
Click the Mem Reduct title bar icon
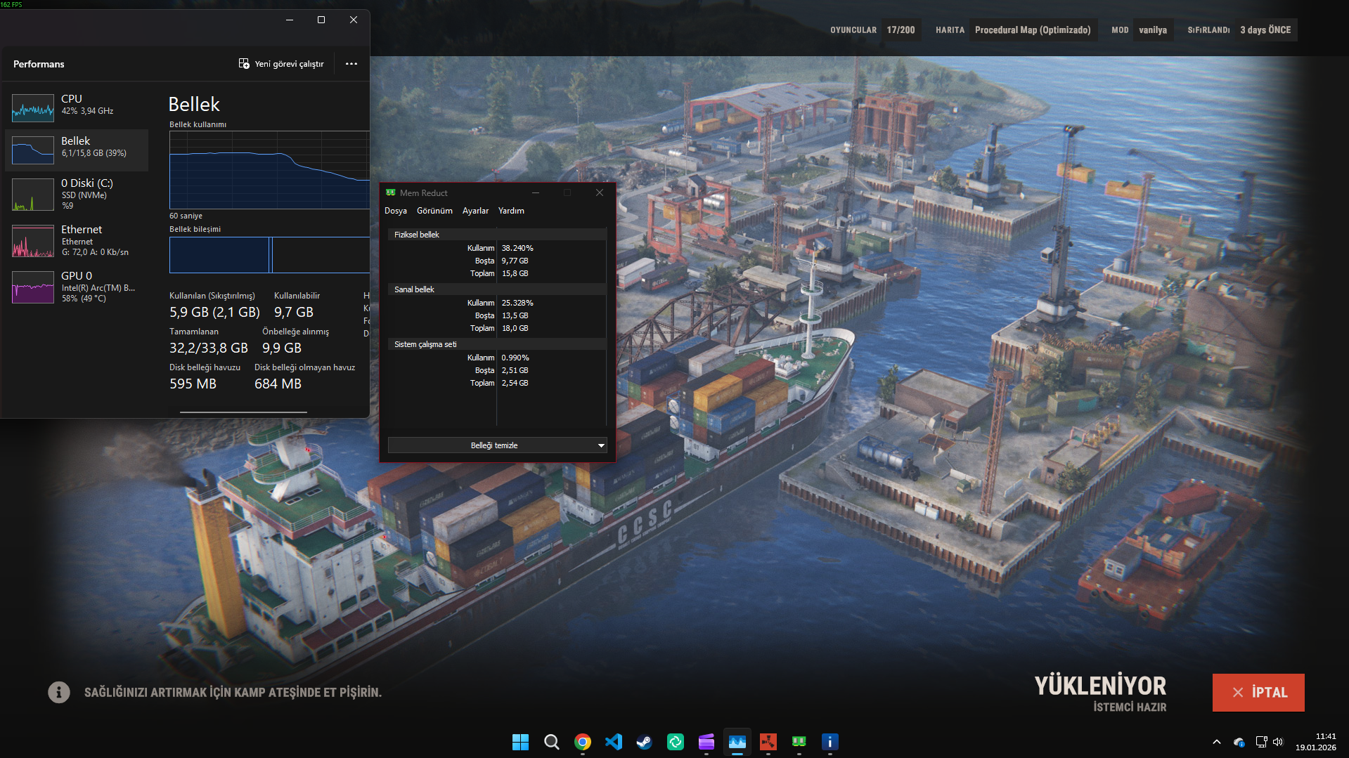391,192
